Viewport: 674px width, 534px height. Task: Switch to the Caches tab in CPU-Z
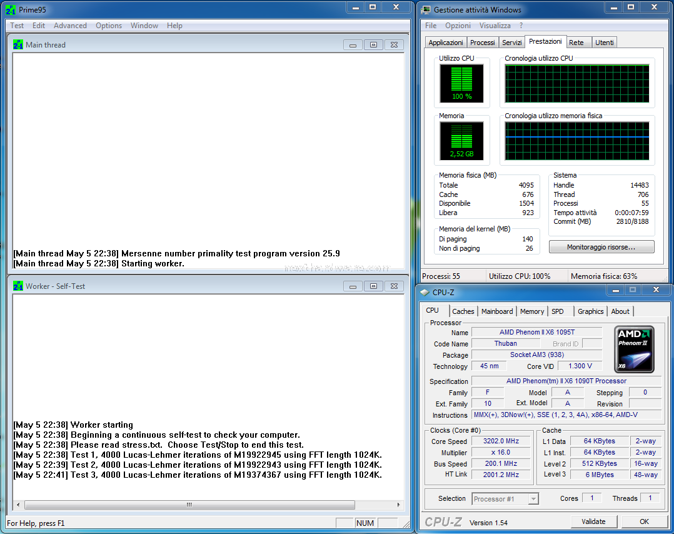pyautogui.click(x=463, y=311)
